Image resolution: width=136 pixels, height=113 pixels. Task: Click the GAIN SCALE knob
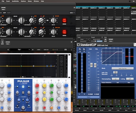coord(23,108)
